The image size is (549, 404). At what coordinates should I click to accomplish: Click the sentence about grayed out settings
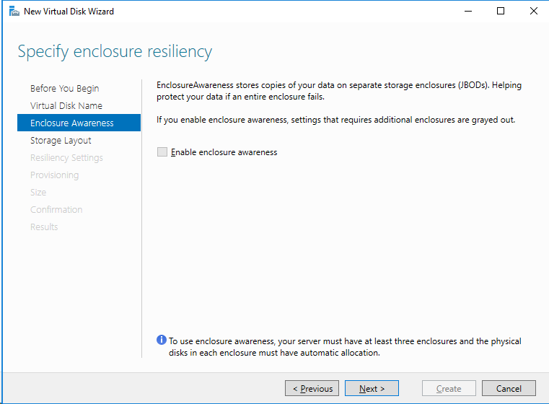click(335, 120)
